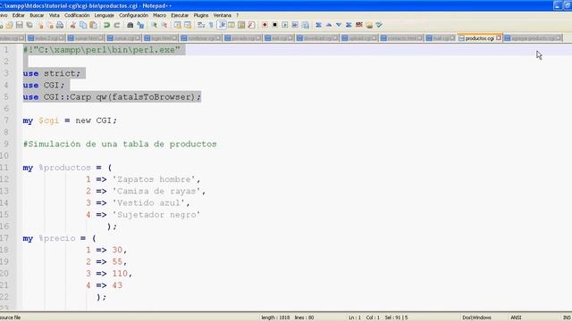This screenshot has width=572, height=321.
Task: Toggle the highlighted indent guide button
Action: 222,25
